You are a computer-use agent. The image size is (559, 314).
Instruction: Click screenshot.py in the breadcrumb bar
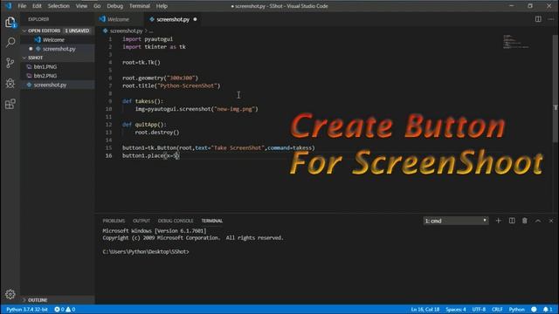(126, 31)
